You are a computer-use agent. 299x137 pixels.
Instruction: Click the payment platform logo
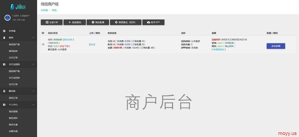(18, 7)
